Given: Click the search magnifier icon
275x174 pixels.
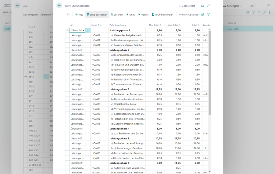Looking at the screenshot, I should click(68, 14).
